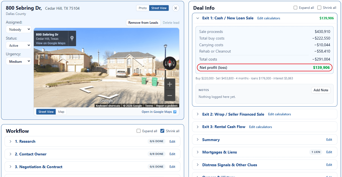Click the Net profit (loss) label
The width and height of the screenshot is (342, 177).
point(213,67)
